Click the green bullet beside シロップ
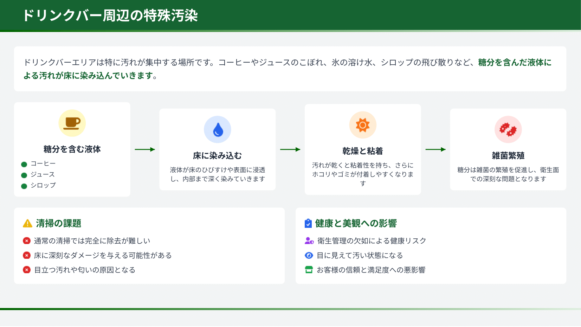Screen dimensions: 581x327 coord(24,186)
